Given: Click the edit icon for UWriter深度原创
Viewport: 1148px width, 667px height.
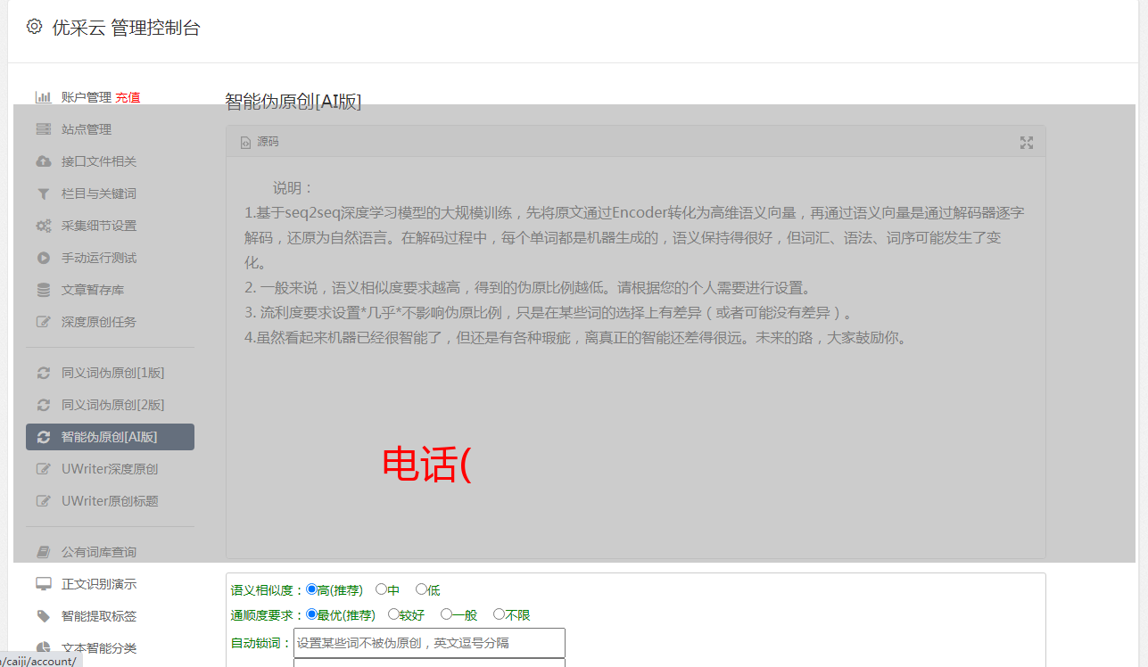Looking at the screenshot, I should tap(43, 469).
